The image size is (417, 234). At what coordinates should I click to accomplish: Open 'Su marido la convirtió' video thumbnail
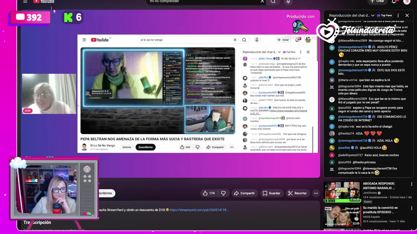click(342, 216)
